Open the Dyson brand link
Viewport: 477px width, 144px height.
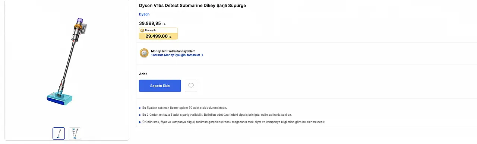(x=144, y=14)
